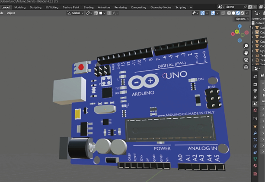Toggle viewport gizmos display
The image size is (265, 182).
[202, 13]
